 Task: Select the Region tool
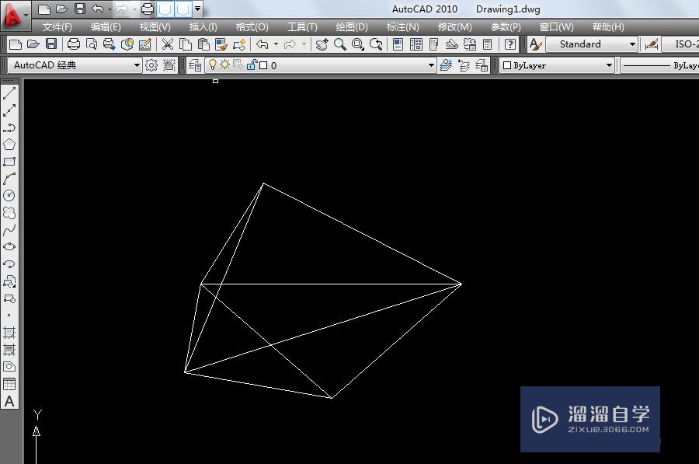point(9,366)
